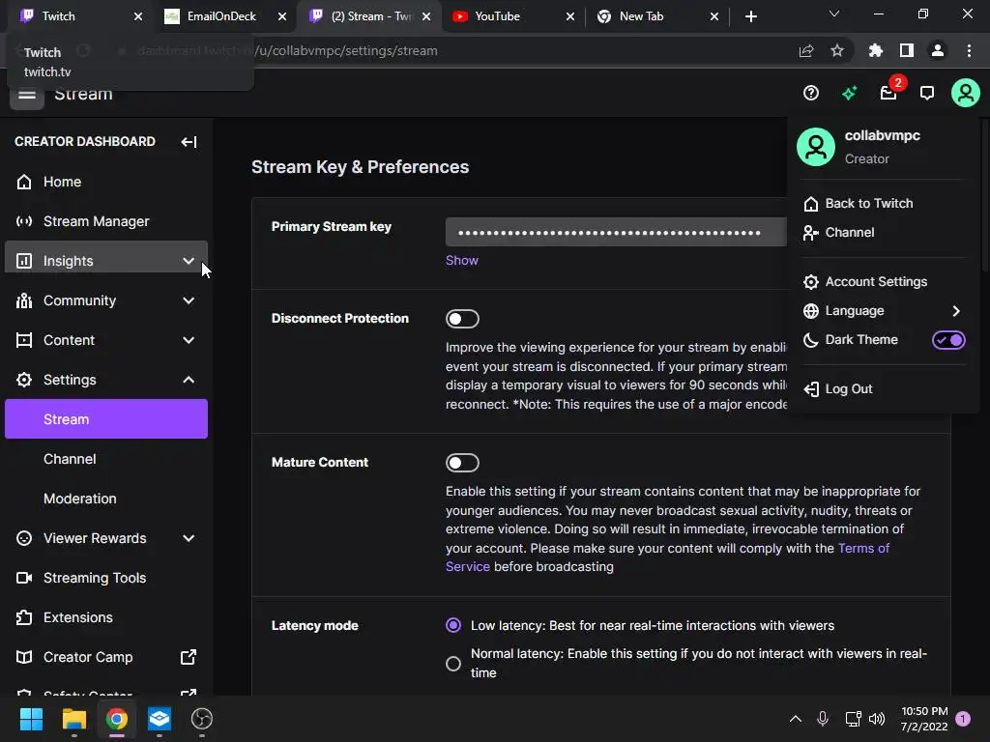Viewport: 990px width, 742px height.
Task: Open the notifications inbox with badge 2
Action: (x=889, y=94)
